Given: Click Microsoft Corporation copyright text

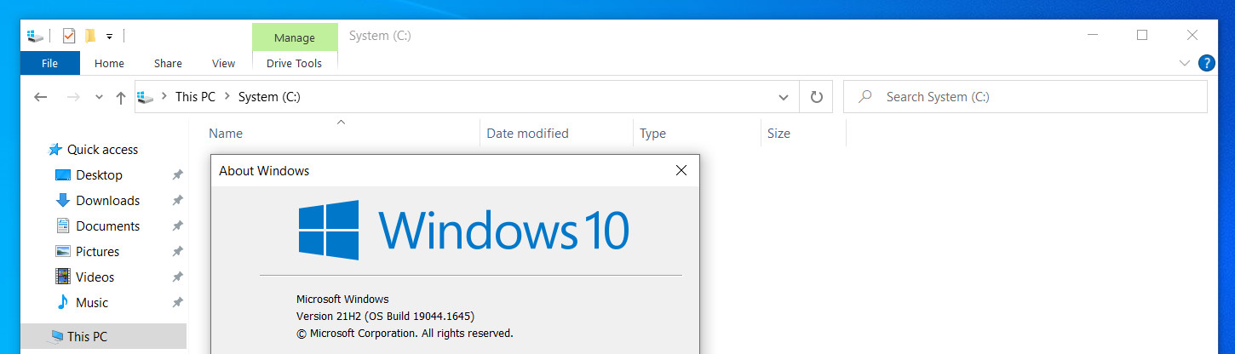Looking at the screenshot, I should (x=405, y=333).
